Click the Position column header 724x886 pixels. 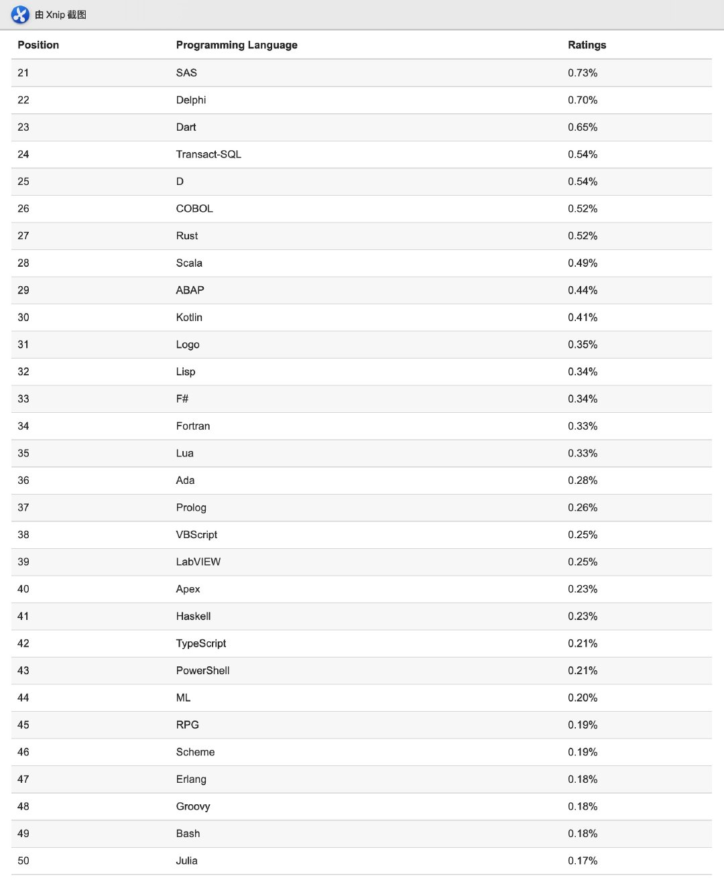click(x=38, y=45)
